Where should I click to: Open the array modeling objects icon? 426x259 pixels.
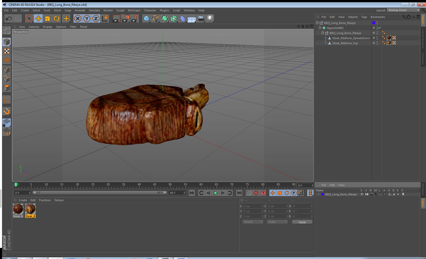pos(174,18)
